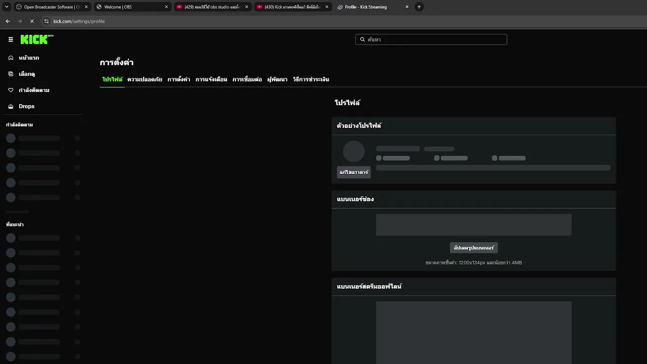Go back in browser history

pos(8,21)
